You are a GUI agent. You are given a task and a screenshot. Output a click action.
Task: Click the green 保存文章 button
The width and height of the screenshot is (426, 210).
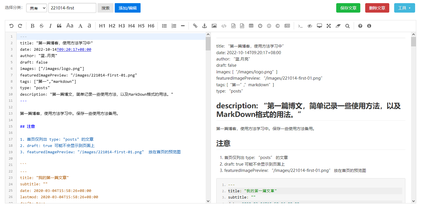[348, 8]
